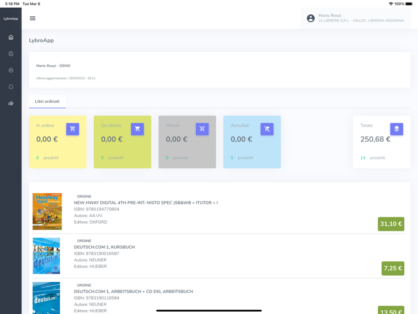This screenshot has height=314, width=418.
Task: Click the LybroApp logo in sidebar
Action: coord(11,19)
